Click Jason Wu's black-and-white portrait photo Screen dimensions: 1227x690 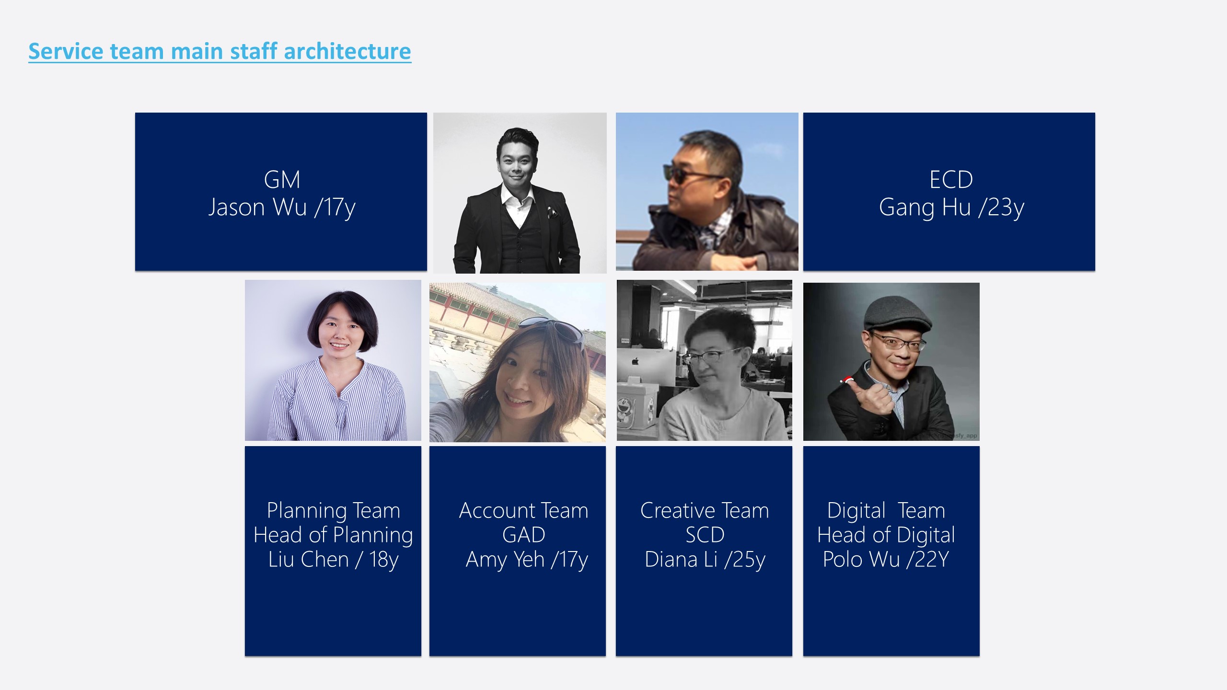(520, 193)
